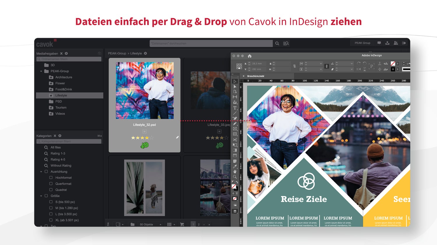Switch to the Broschüre.indd document tab
The width and height of the screenshot is (437, 245).
[x=255, y=76]
